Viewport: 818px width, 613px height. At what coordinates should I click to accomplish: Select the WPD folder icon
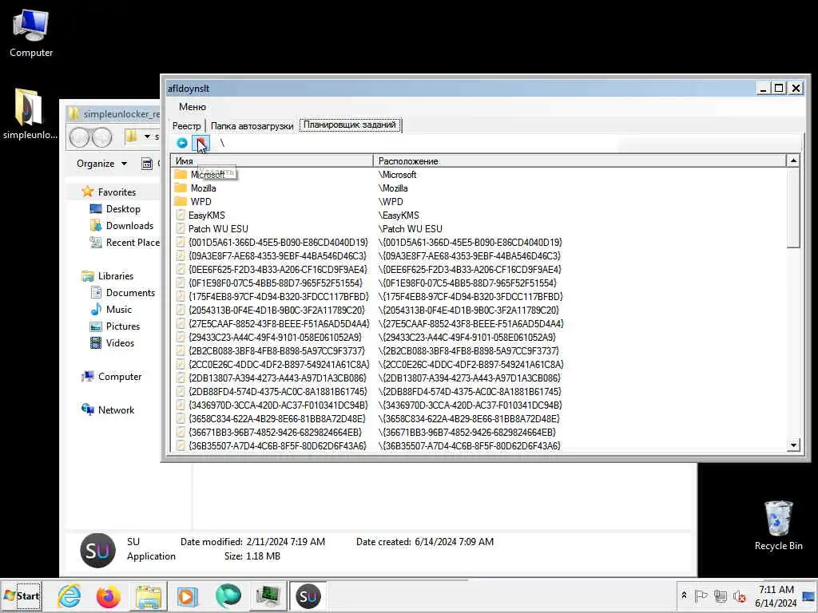181,202
